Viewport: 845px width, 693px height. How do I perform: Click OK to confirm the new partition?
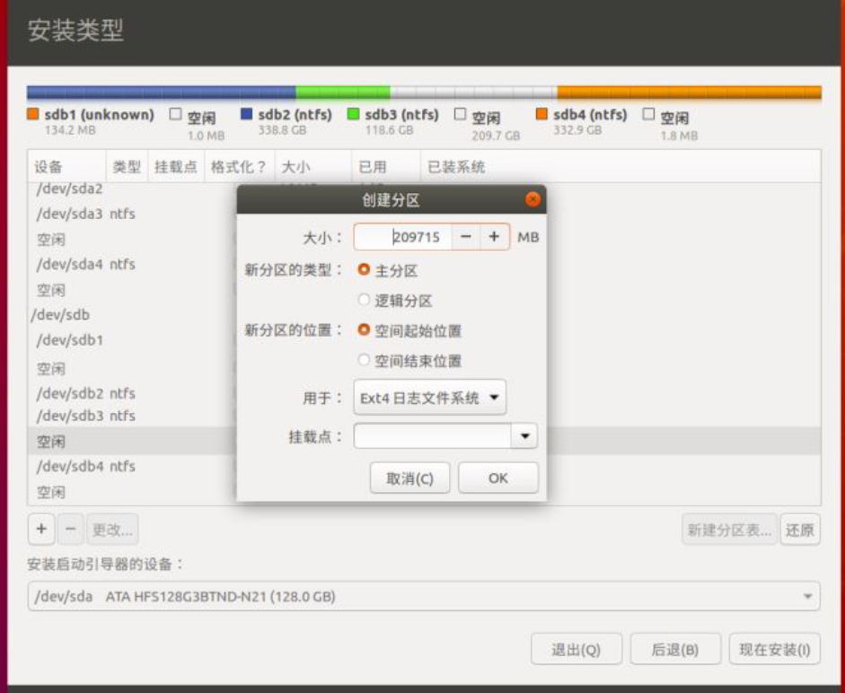pos(497,478)
